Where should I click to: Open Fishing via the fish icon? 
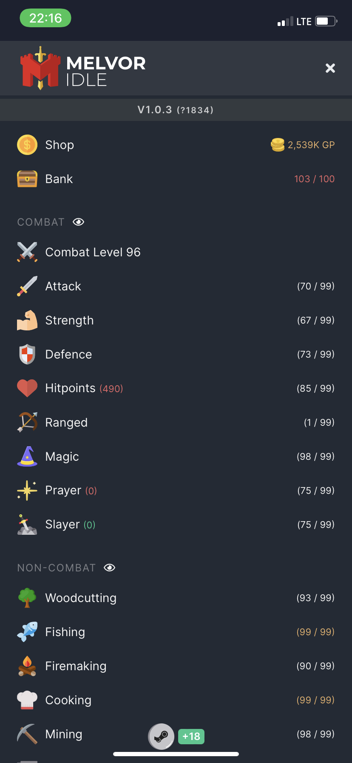pyautogui.click(x=27, y=631)
